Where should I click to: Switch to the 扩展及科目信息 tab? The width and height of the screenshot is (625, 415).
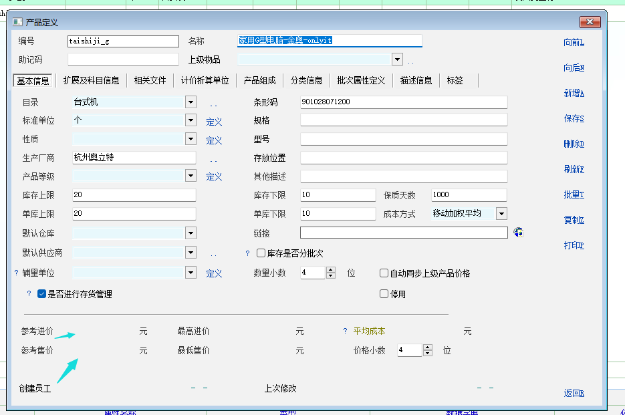click(x=92, y=80)
